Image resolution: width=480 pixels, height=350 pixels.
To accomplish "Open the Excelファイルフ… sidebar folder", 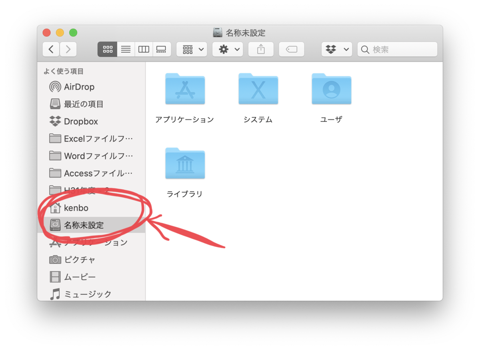I will point(92,138).
